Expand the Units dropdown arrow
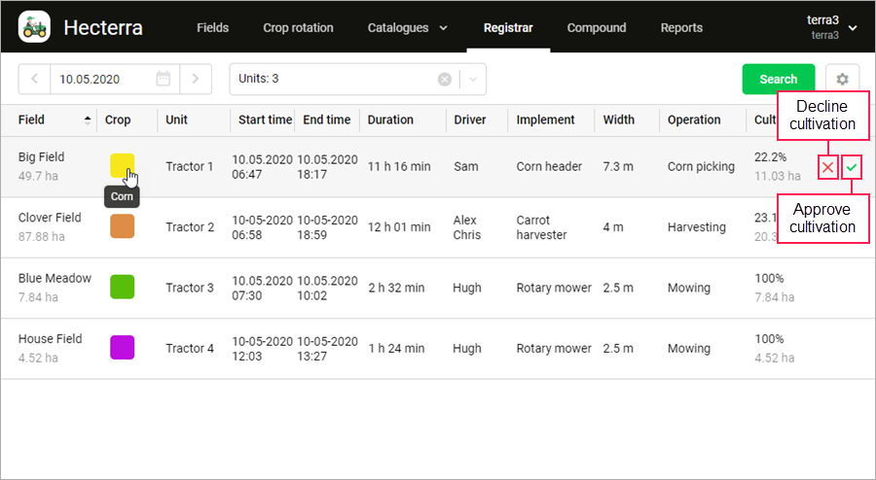The width and height of the screenshot is (876, 480). click(x=473, y=79)
